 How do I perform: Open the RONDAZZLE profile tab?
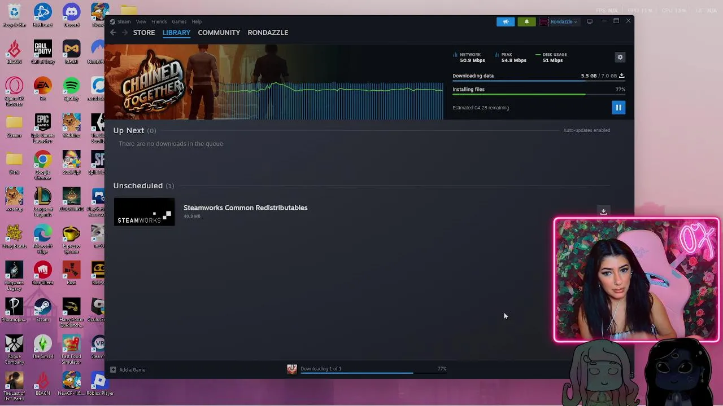[x=268, y=33]
